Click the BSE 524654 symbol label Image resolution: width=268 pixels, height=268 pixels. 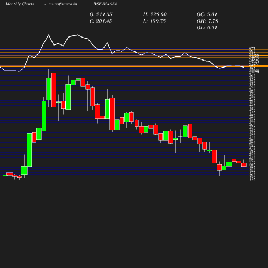pyautogui.click(x=105, y=4)
